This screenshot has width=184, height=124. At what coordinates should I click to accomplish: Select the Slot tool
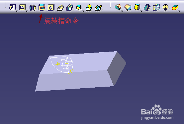70,7
